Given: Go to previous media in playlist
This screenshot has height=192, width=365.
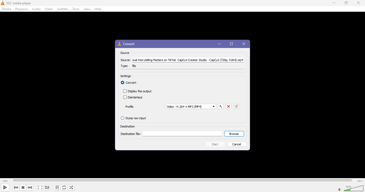Looking at the screenshot, I should pos(16,187).
